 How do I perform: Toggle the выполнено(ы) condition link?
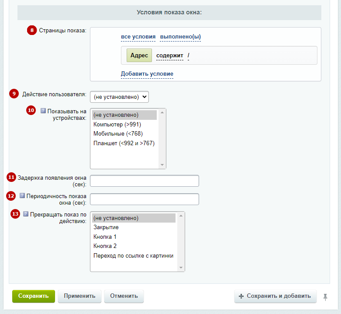[180, 37]
